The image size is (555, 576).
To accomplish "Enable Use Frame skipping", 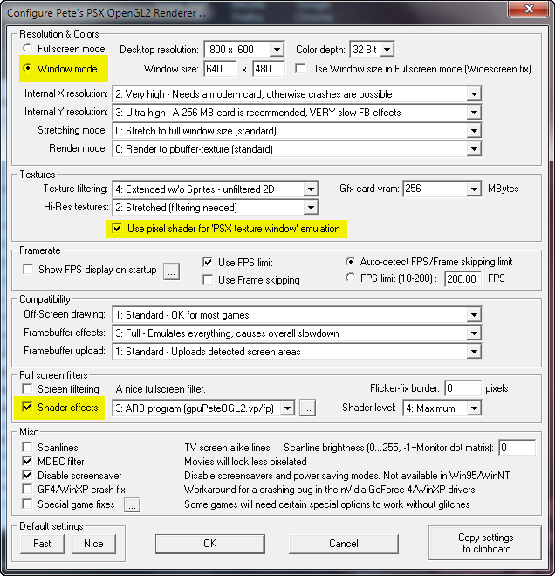I will point(208,280).
